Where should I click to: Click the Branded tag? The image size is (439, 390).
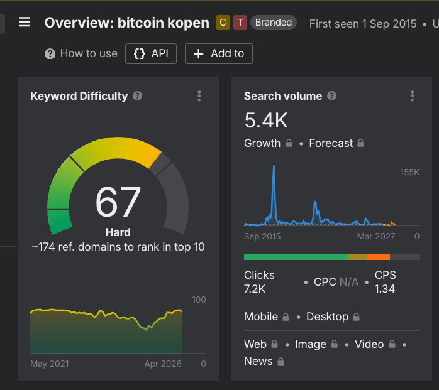(273, 23)
